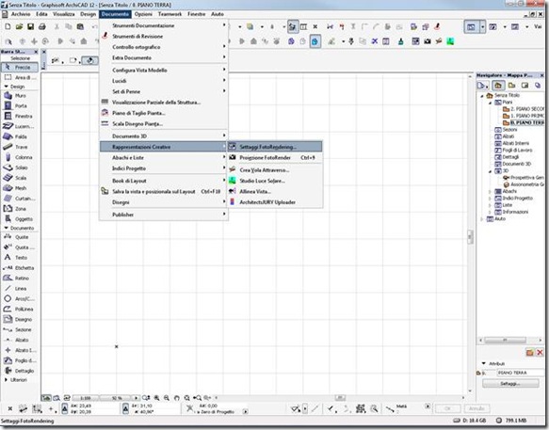Image resolution: width=549 pixels, height=430 pixels.
Task: Click the zoom in magnifier icon
Action: pos(157,398)
